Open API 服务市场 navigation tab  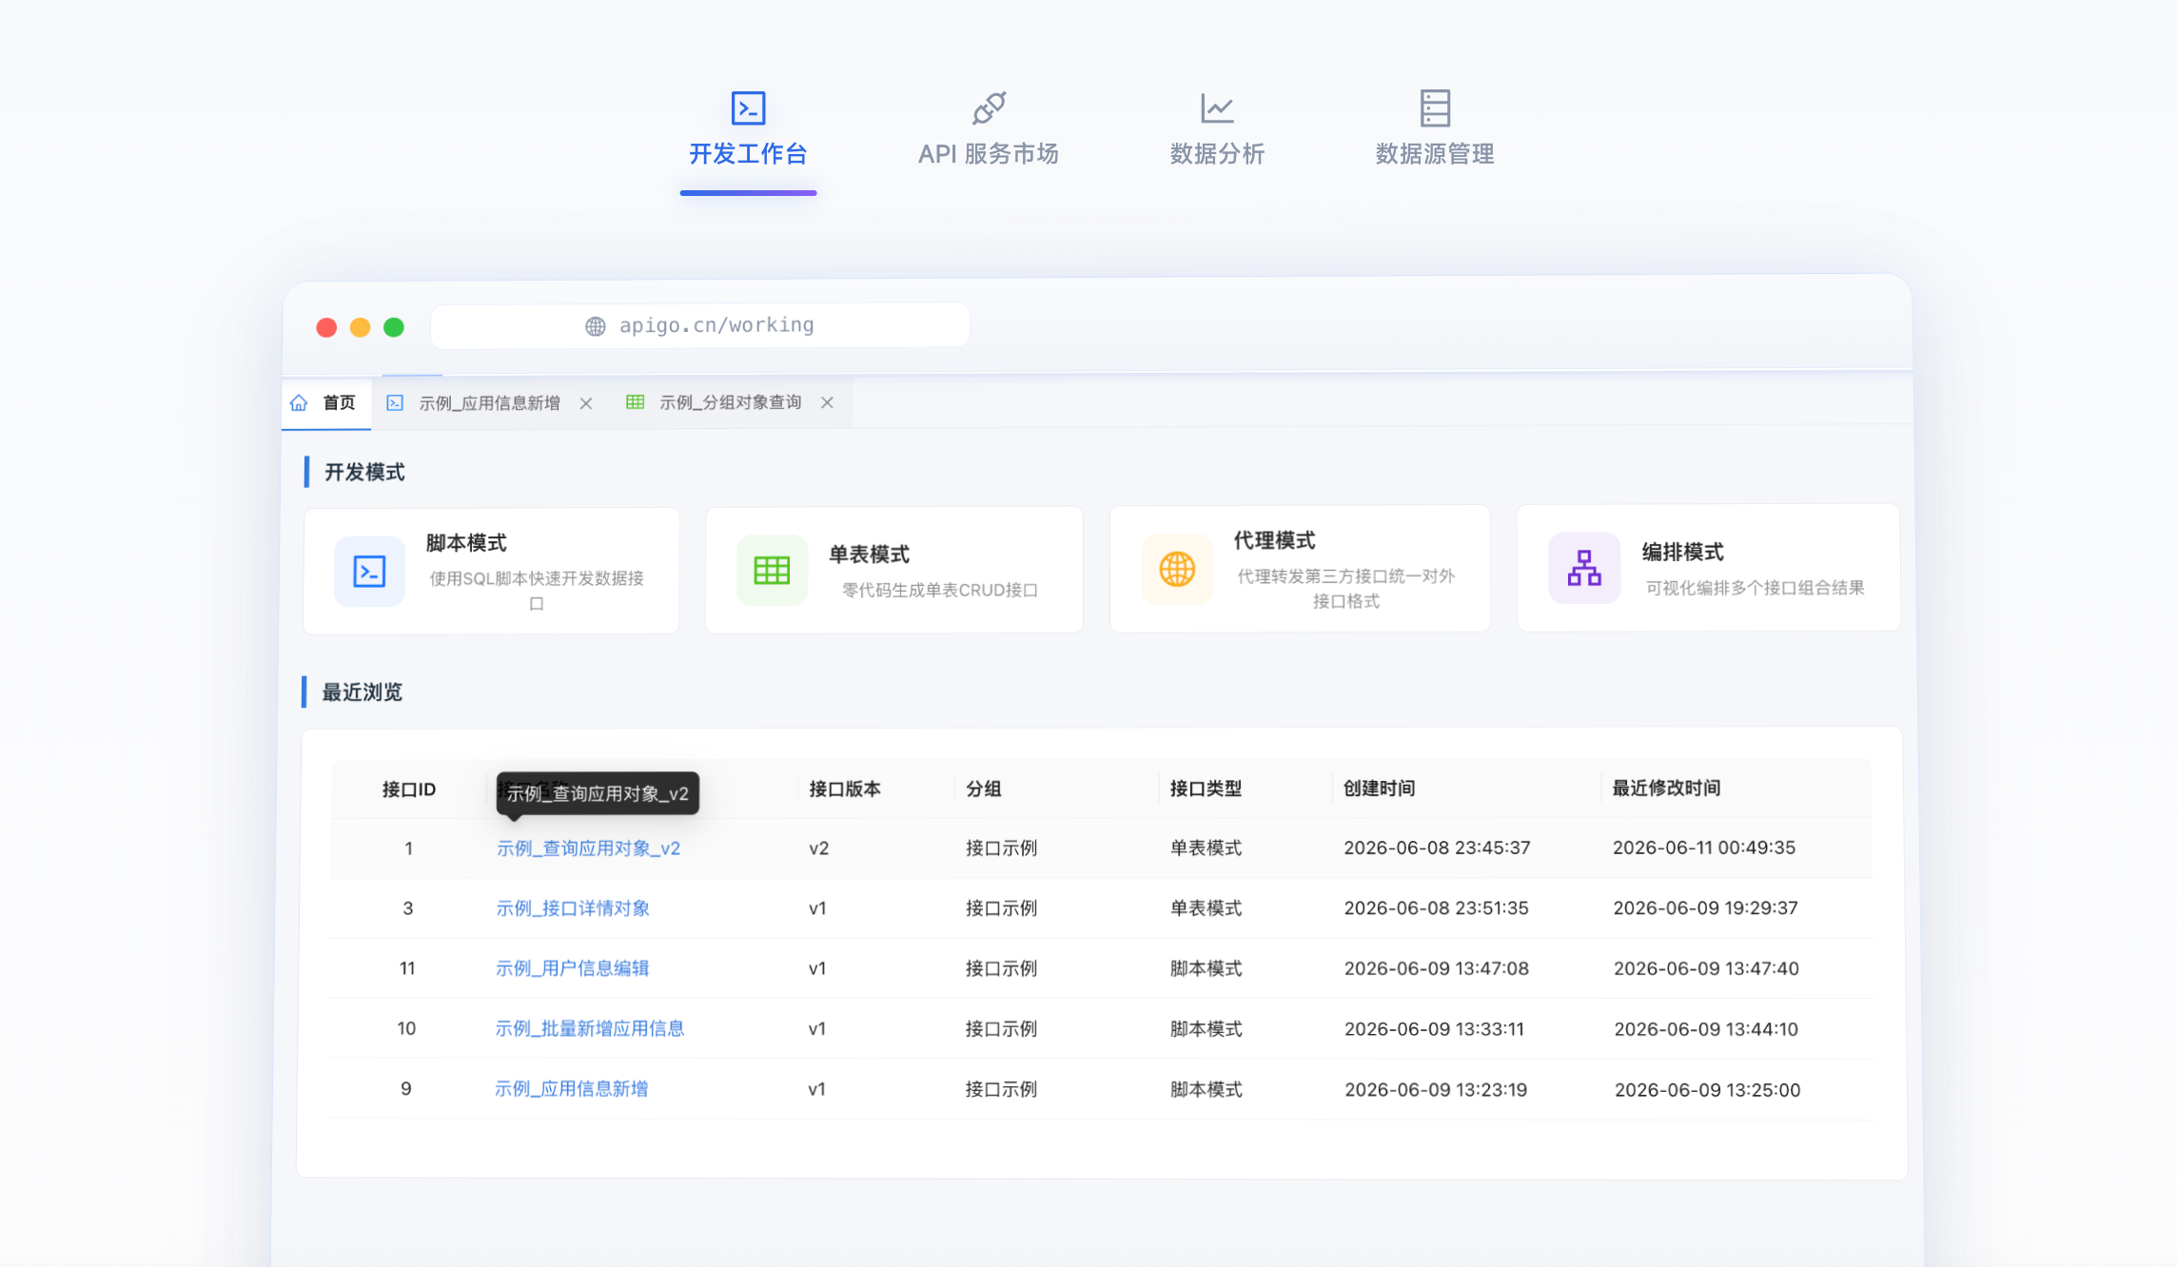tap(989, 131)
